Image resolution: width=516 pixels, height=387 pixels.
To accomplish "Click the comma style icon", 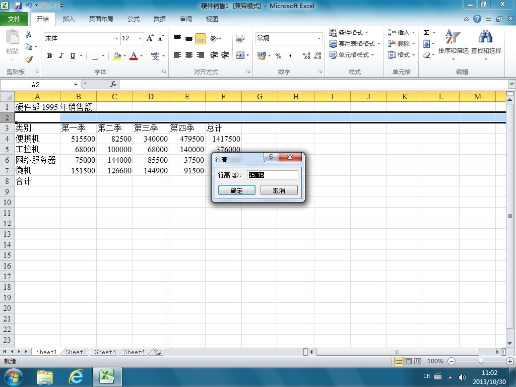I will coord(290,55).
